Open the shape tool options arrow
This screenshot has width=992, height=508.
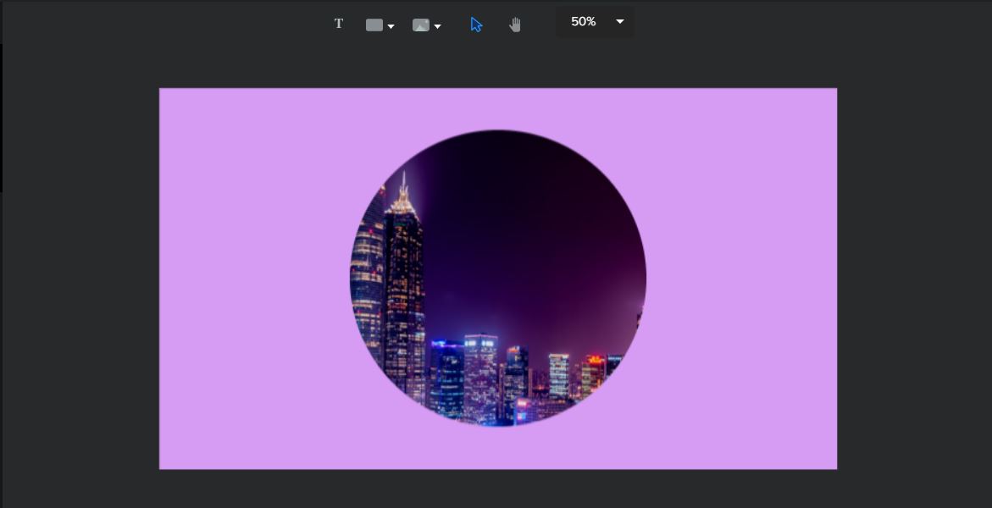(391, 26)
